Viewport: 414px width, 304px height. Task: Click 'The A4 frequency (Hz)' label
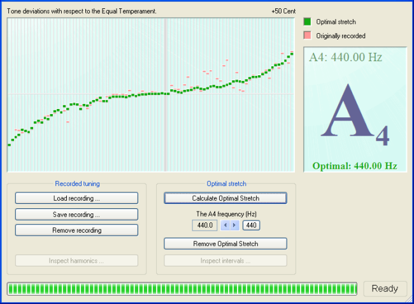click(226, 214)
